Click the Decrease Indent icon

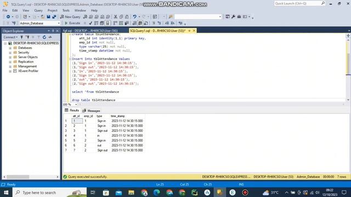tap(167, 23)
